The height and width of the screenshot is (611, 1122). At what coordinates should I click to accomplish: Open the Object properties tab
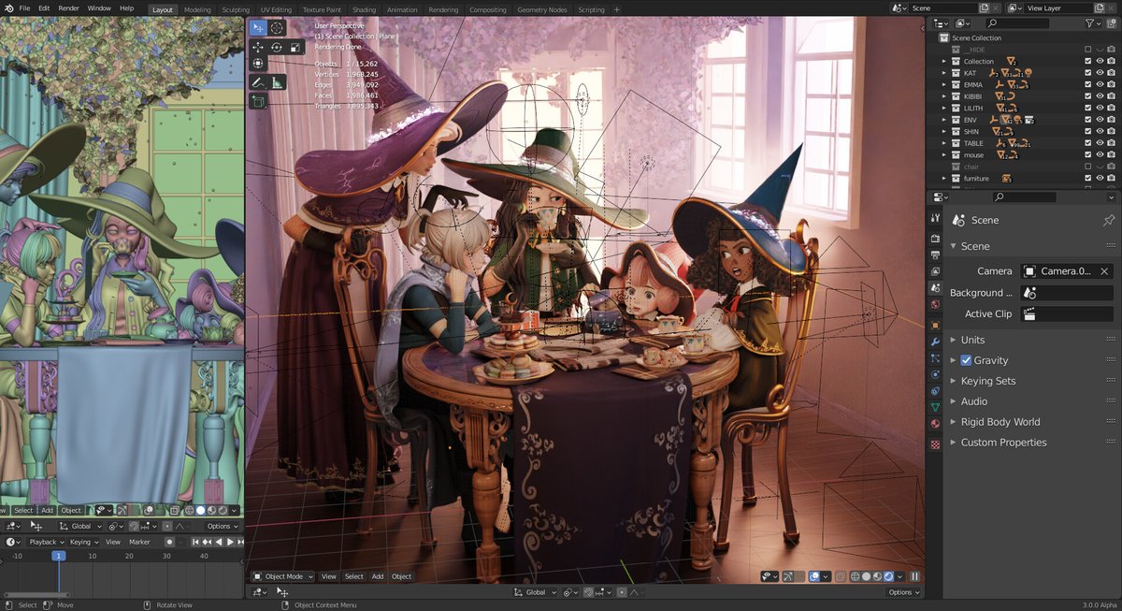tap(935, 325)
